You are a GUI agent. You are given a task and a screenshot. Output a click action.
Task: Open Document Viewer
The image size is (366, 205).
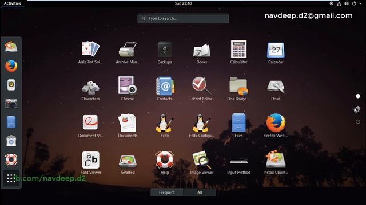[90, 126]
